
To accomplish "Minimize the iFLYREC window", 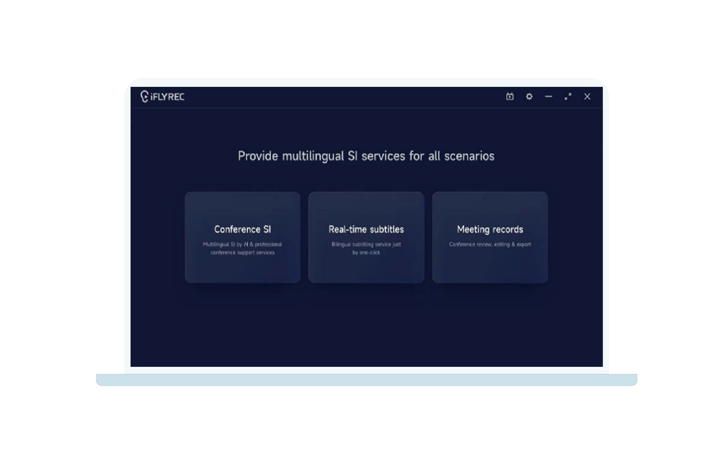I will 548,97.
